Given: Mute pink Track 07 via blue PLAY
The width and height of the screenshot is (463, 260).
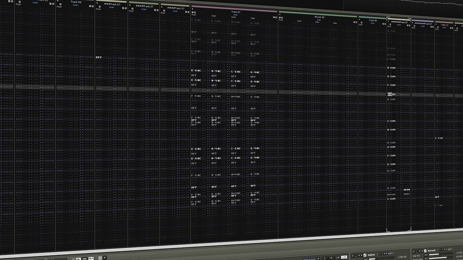Looking at the screenshot, I should (235, 15).
